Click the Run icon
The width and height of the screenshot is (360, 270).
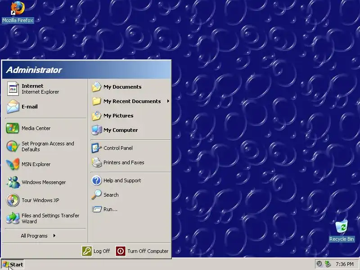coord(97,209)
